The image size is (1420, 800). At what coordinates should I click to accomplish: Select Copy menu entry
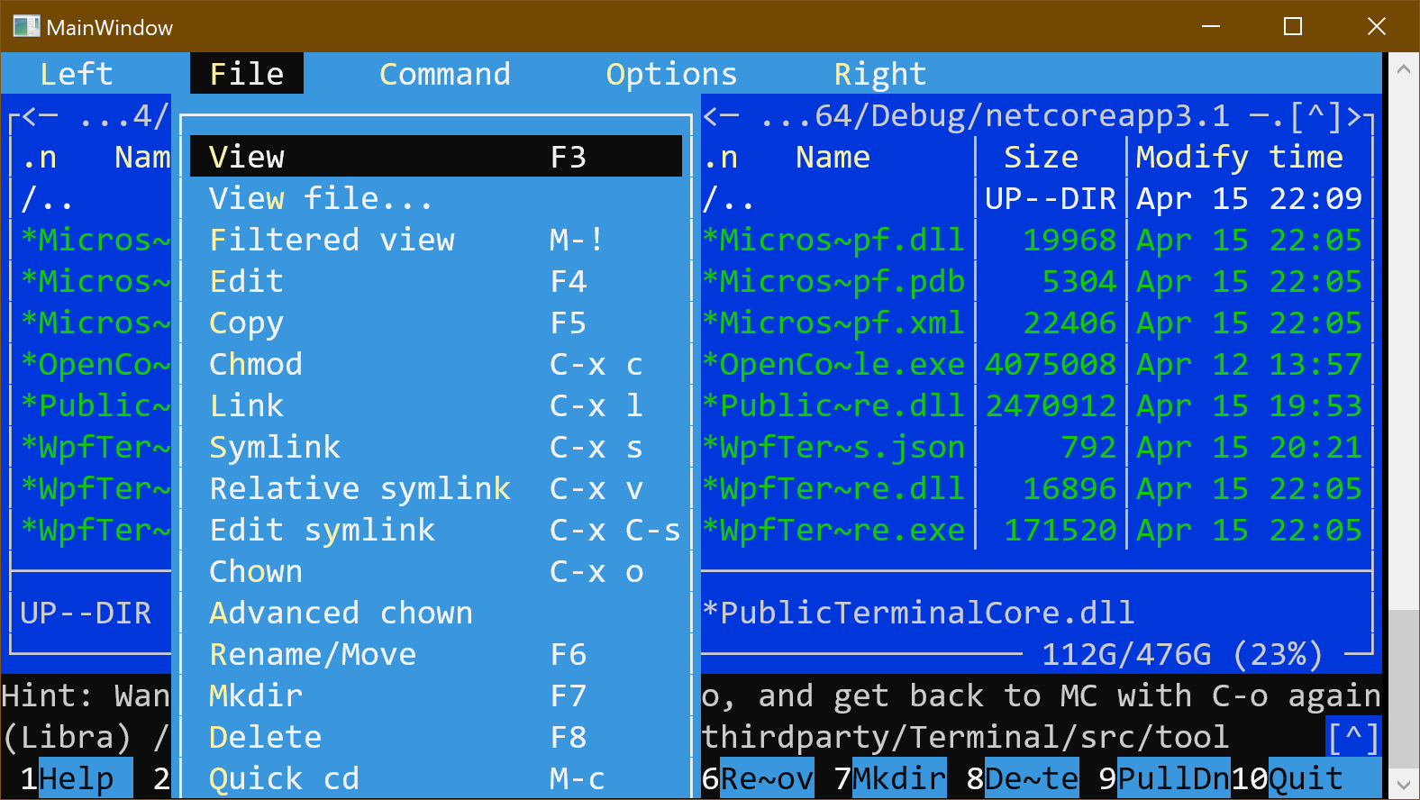tap(436, 322)
